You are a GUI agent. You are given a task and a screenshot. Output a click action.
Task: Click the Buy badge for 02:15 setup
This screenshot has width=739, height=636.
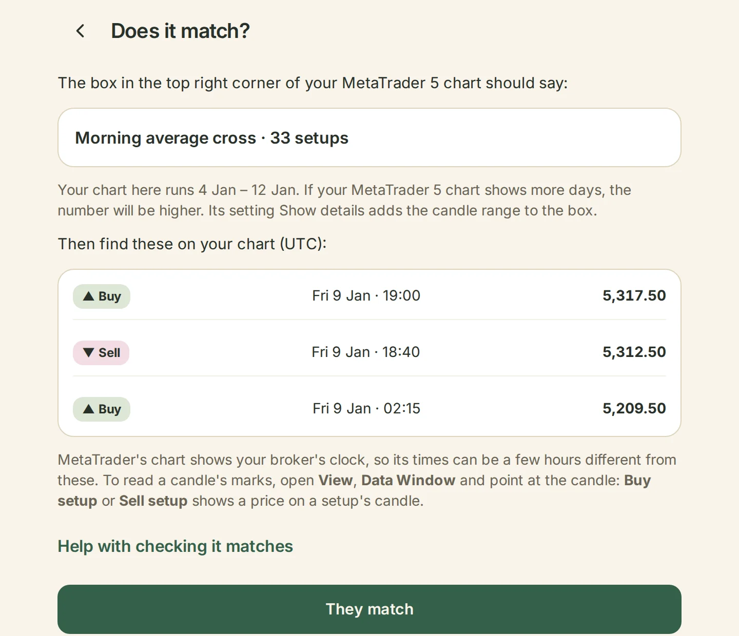click(x=102, y=409)
